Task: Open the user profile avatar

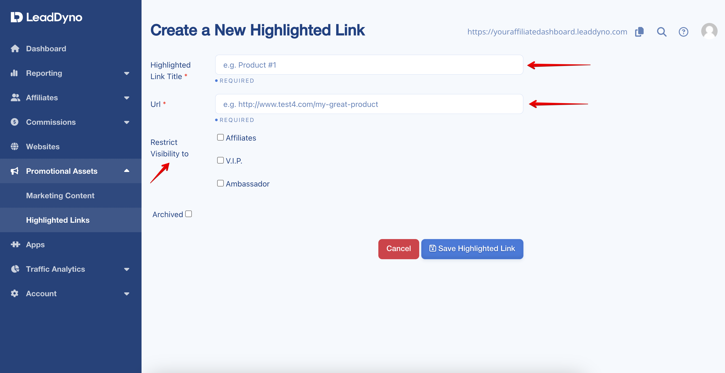Action: 709,31
